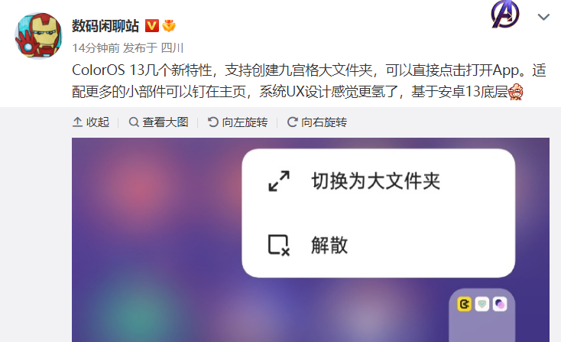Viewport: 561px width, 342px height.
Task: Click the golden membership crown badge
Action: (168, 26)
